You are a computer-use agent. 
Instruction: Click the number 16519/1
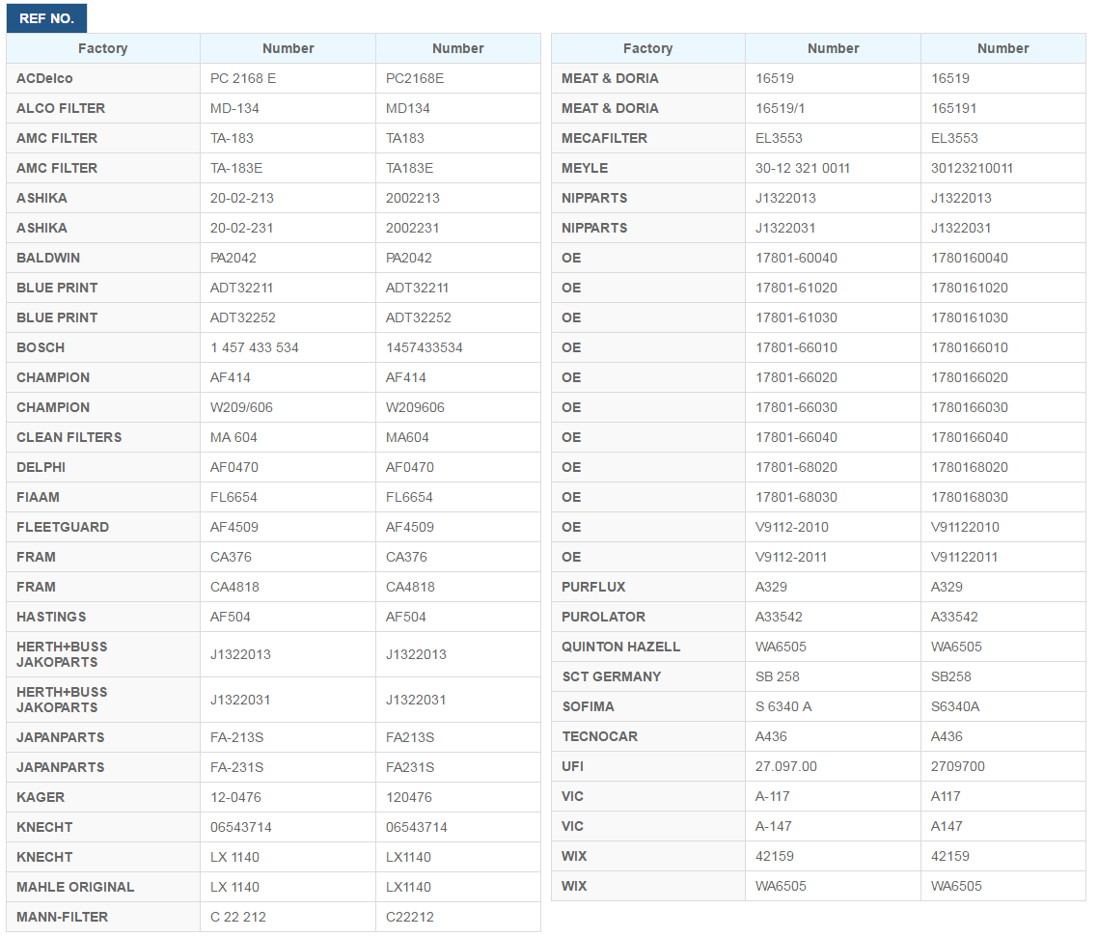pos(781,108)
